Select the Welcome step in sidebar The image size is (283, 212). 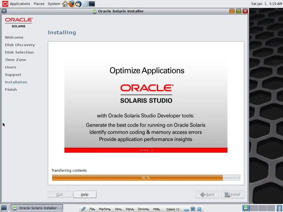click(14, 37)
